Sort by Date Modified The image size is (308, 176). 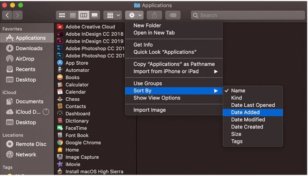(253, 119)
